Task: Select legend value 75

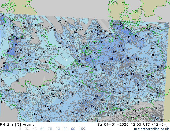Action: (50, 129)
